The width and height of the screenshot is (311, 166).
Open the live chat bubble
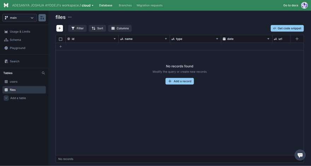coord(300,155)
